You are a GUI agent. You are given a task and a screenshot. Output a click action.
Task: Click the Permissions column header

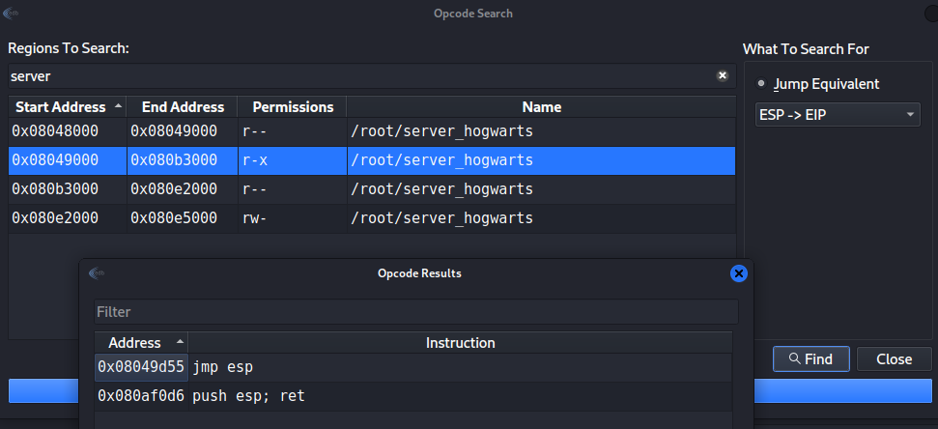point(292,107)
